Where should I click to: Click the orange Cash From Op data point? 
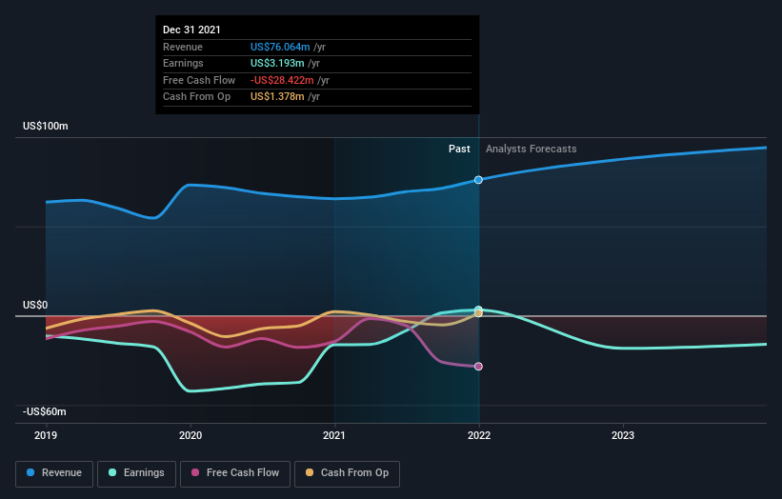(478, 313)
